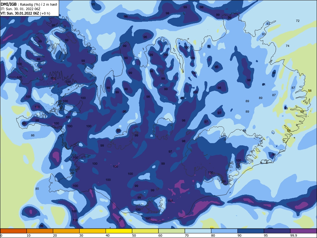The width and height of the screenshot is (317, 238).
Task: Click the legend label '40'
Action: point(107,235)
